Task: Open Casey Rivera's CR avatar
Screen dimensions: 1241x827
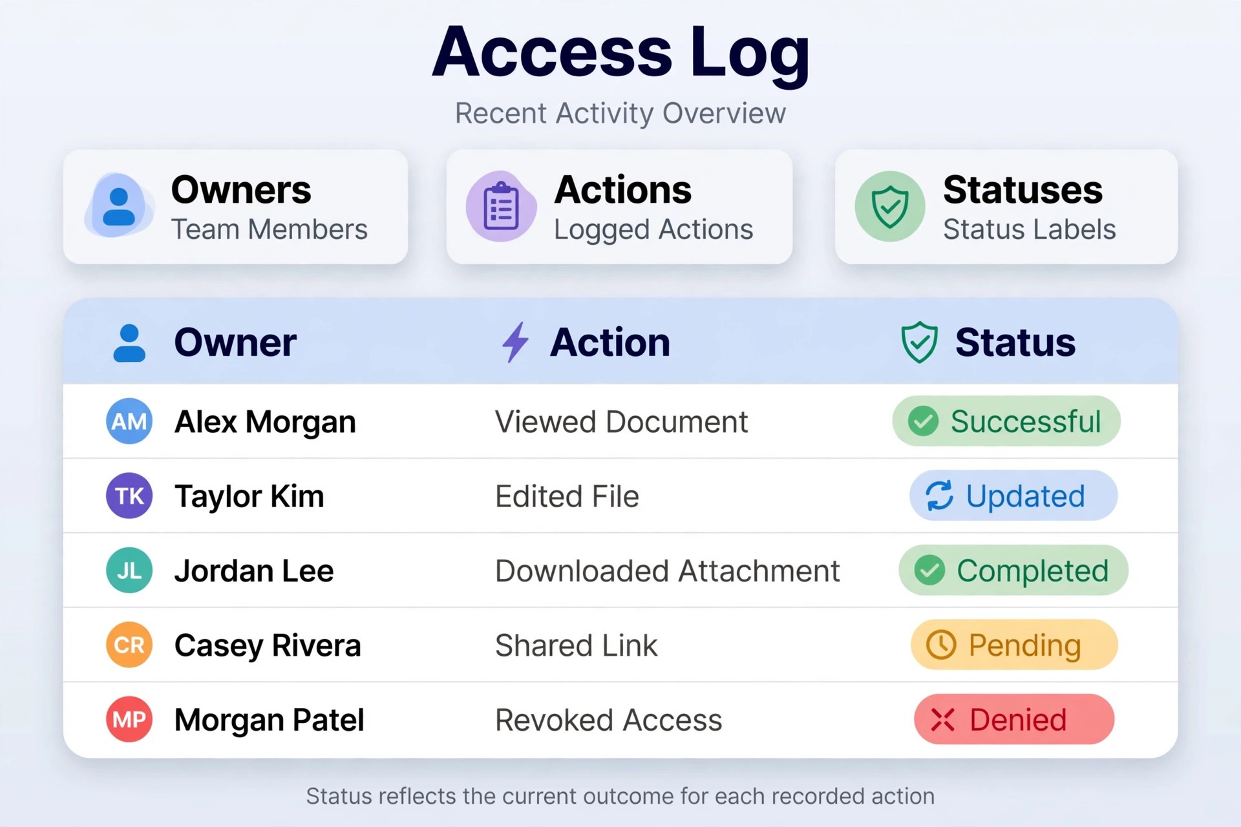Action: [x=129, y=645]
